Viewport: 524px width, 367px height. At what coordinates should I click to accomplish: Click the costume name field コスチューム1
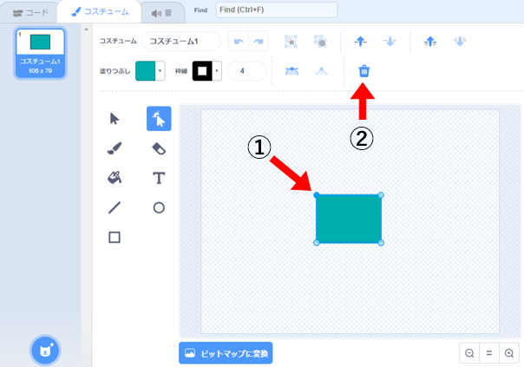[181, 41]
